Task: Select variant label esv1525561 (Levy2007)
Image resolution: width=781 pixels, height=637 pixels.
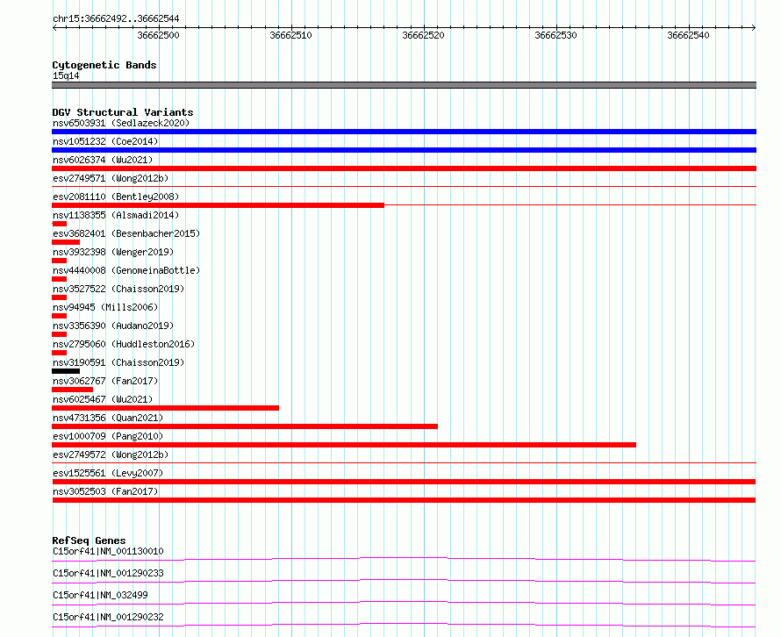Action: coord(108,473)
